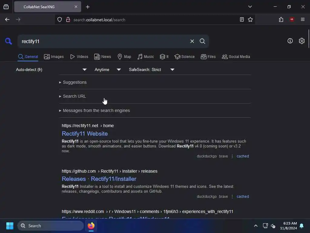
Task: Switch to the It category
Action: tap(164, 57)
